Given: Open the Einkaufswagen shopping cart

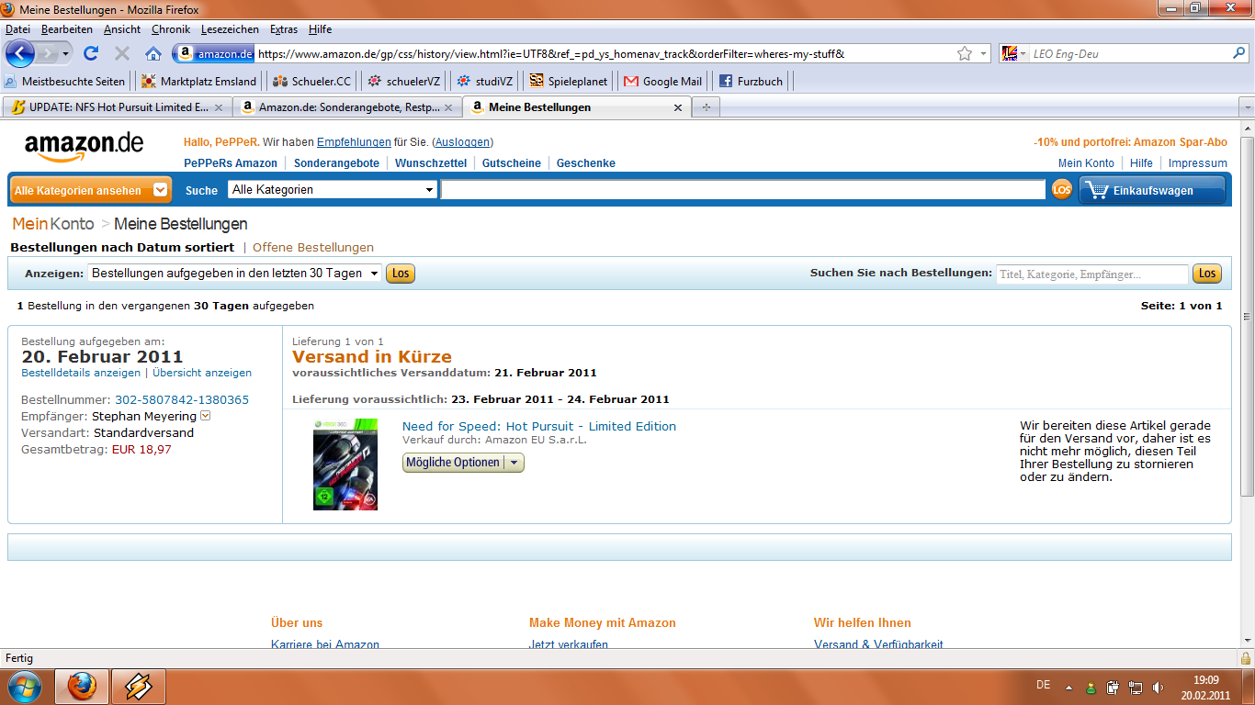Looking at the screenshot, I should point(1152,190).
